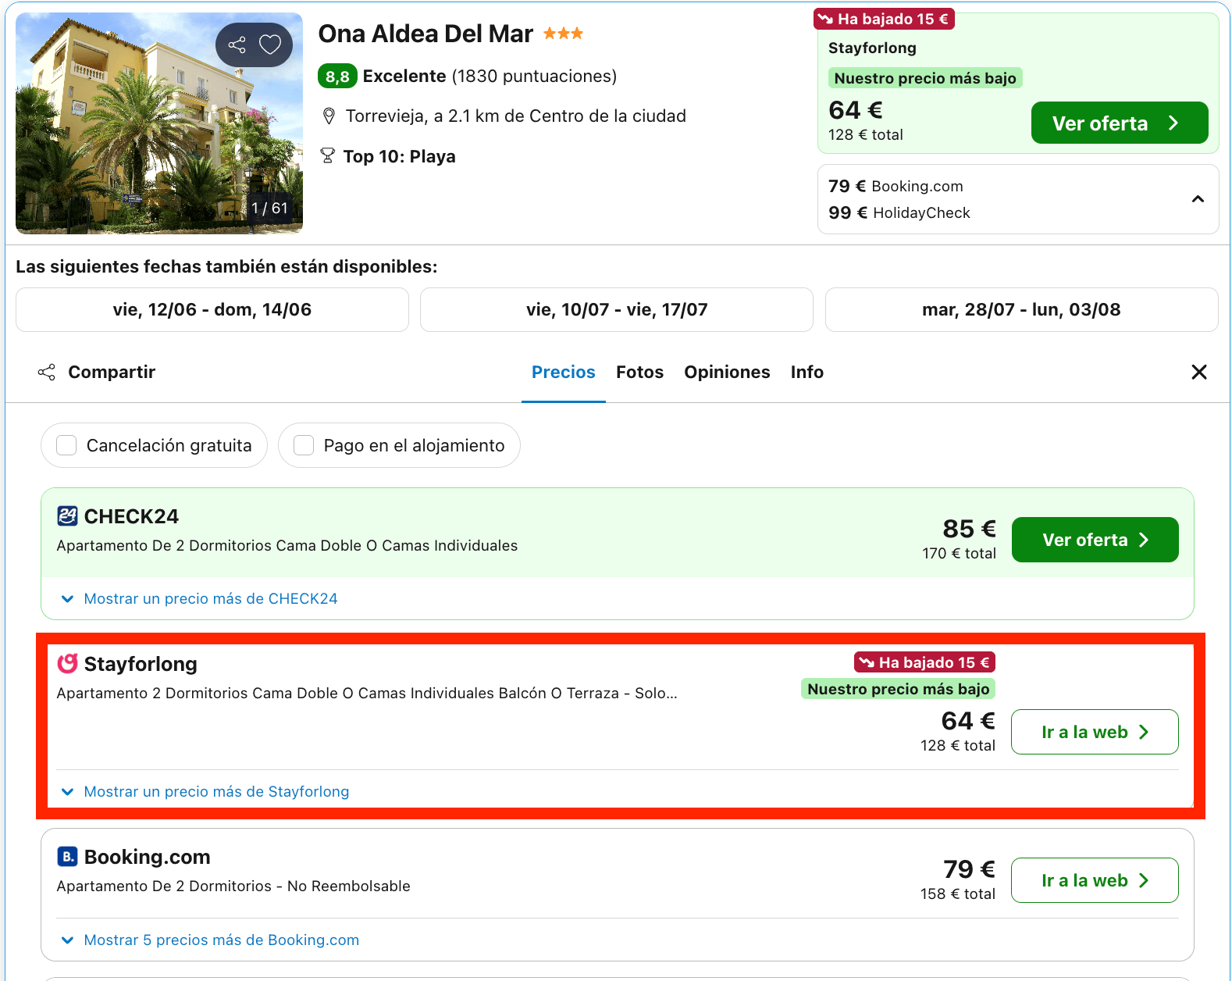
Task: Click the Compartir label
Action: (112, 373)
